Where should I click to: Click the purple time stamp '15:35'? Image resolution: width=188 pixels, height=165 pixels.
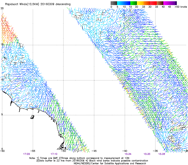point(147,154)
